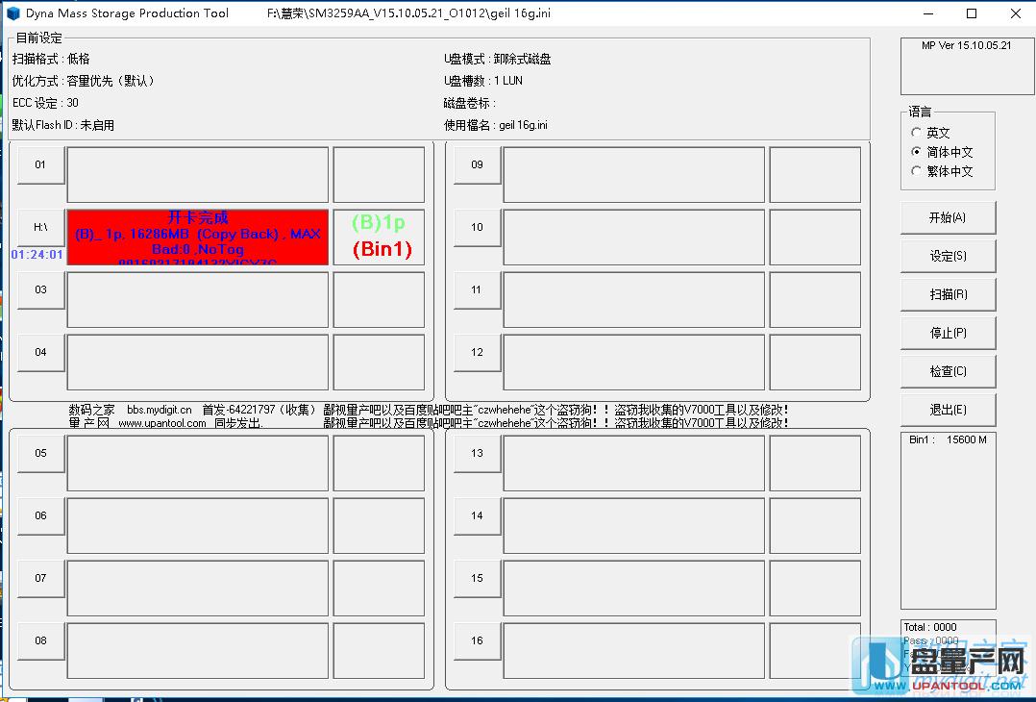
Task: Click the (B)1p Bin1 result box
Action: [x=379, y=237]
